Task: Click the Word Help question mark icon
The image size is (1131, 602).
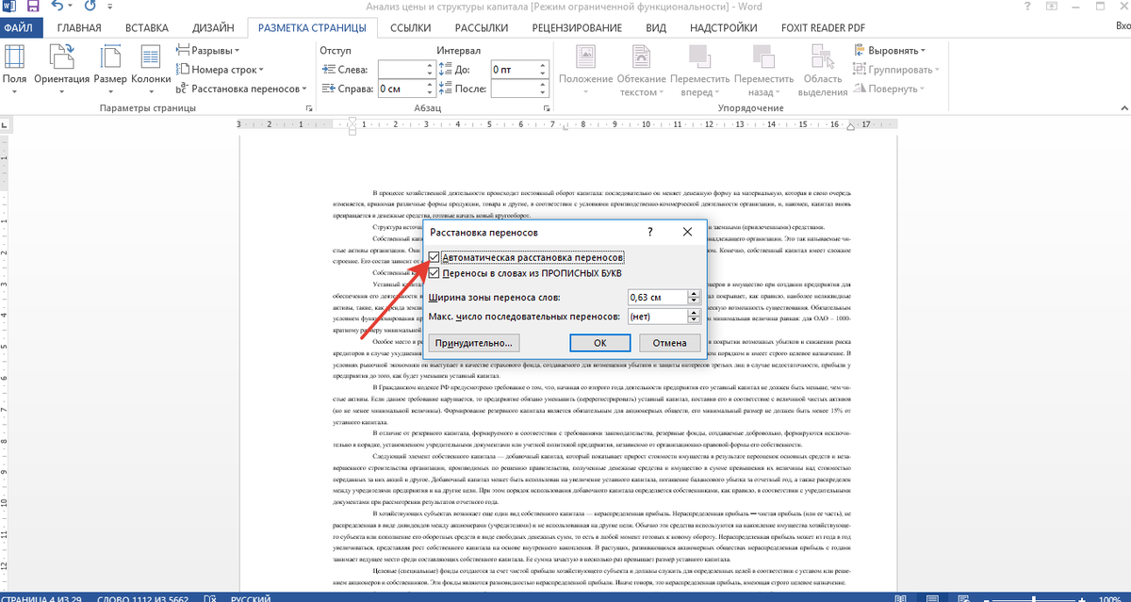Action: click(1026, 8)
